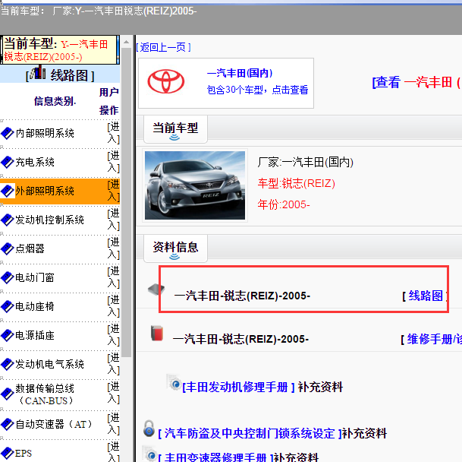
Task: Open 外部照明系统 via its [进入] link
Action: pos(114,191)
